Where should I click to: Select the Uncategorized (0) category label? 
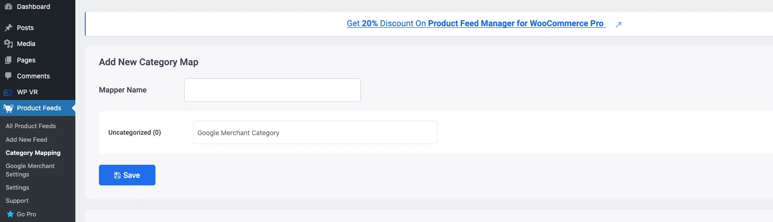click(135, 132)
